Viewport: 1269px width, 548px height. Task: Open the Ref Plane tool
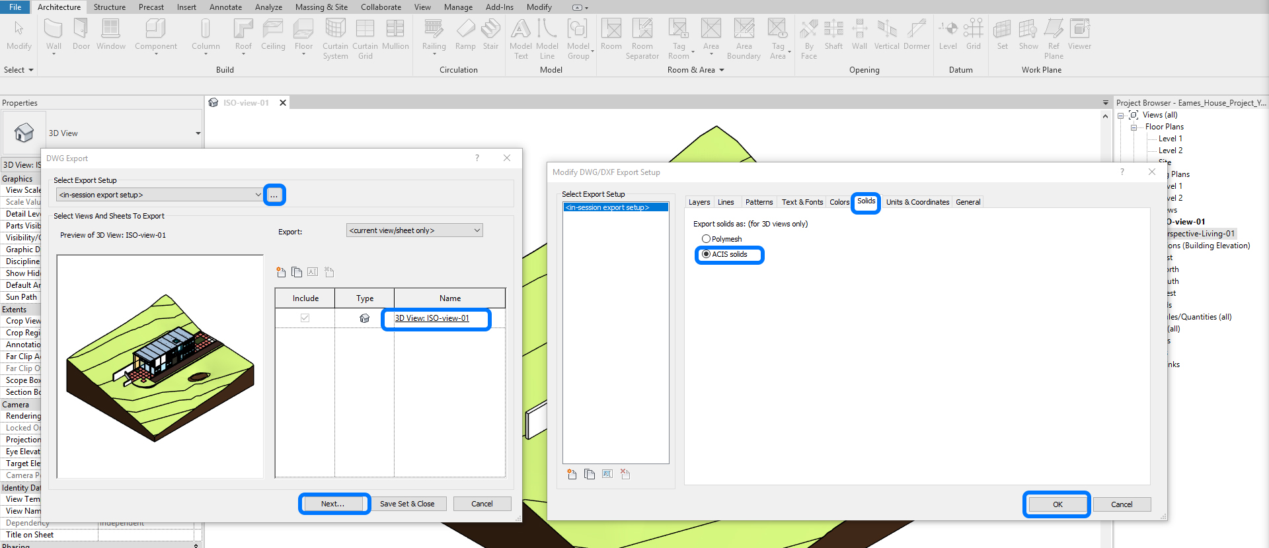(1054, 38)
